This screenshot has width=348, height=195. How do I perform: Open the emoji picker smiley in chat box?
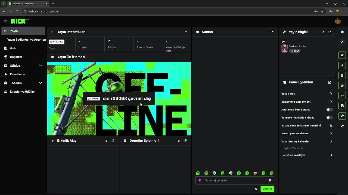click(270, 180)
